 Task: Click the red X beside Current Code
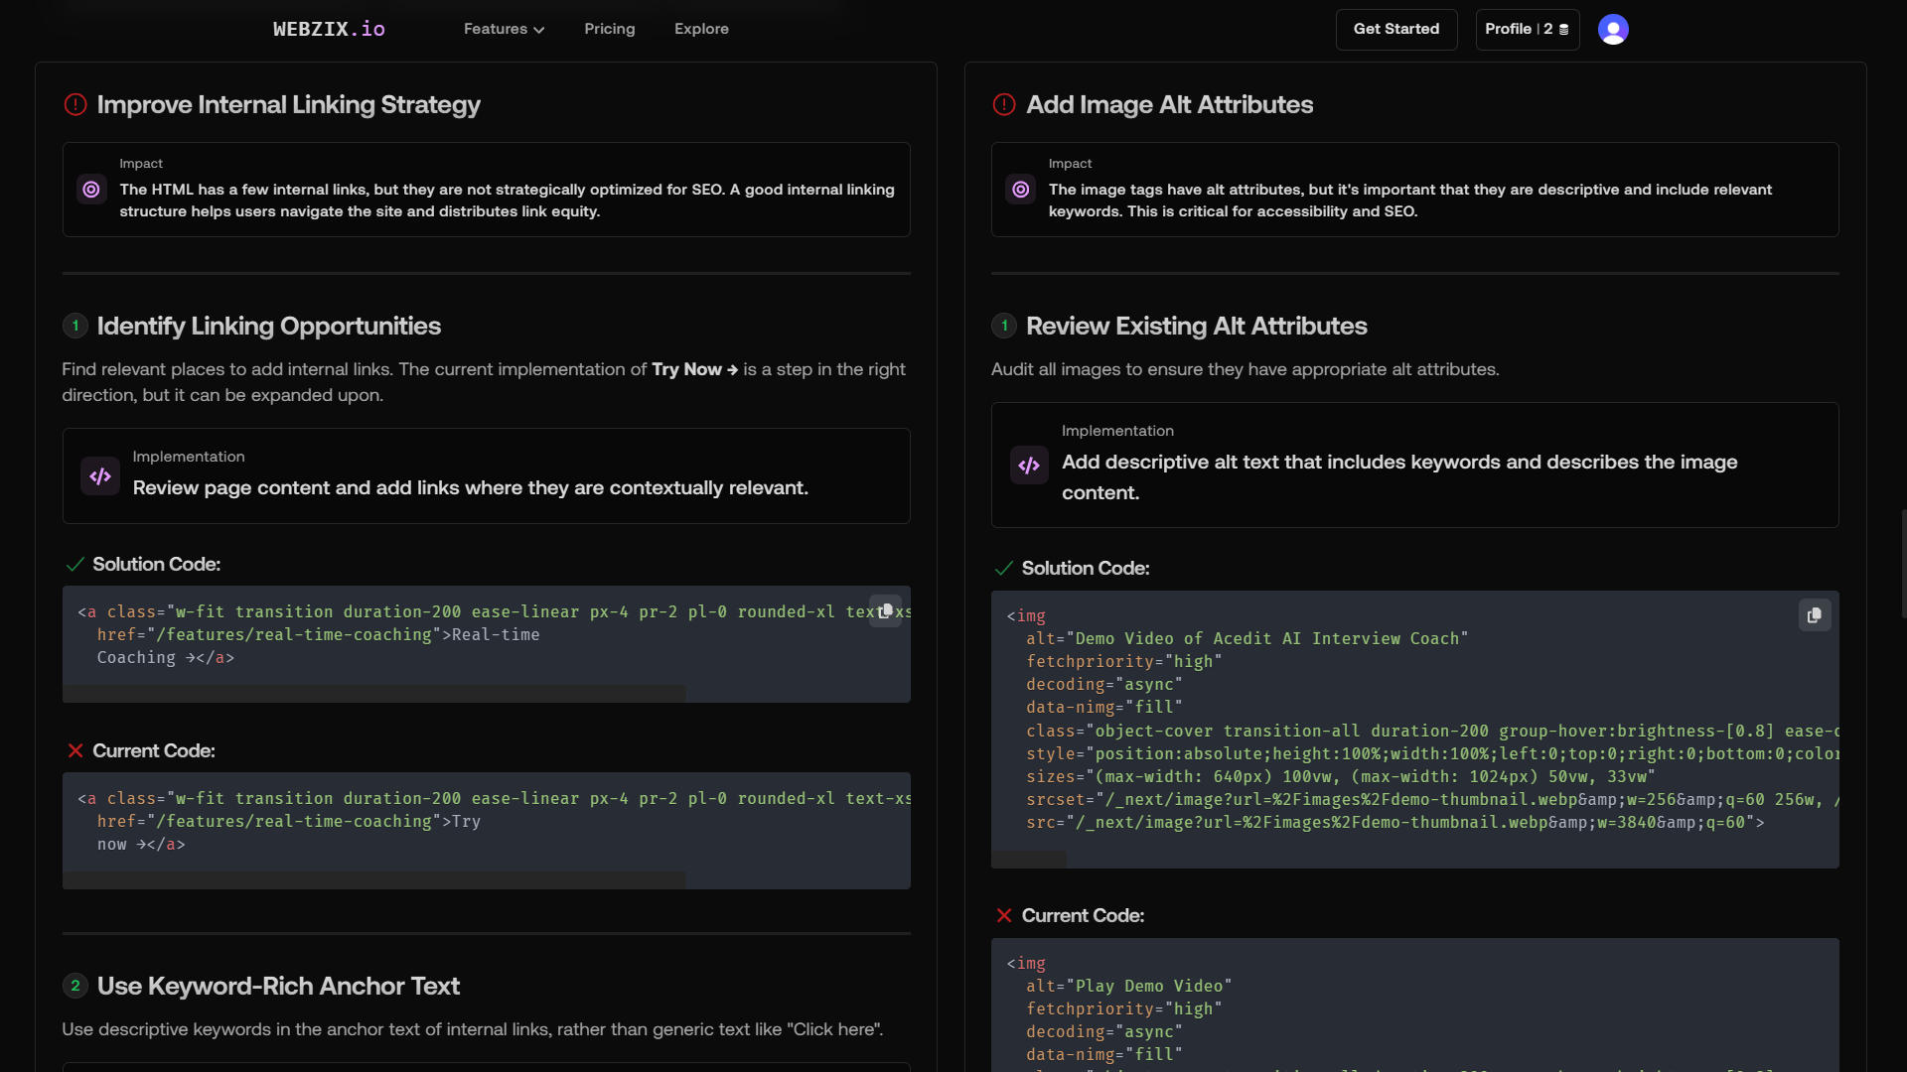74,750
